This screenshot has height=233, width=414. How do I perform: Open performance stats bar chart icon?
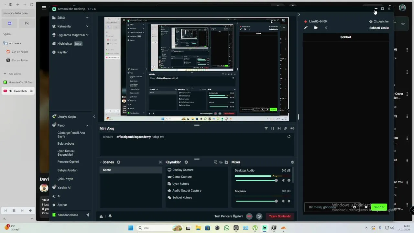pyautogui.click(x=101, y=216)
